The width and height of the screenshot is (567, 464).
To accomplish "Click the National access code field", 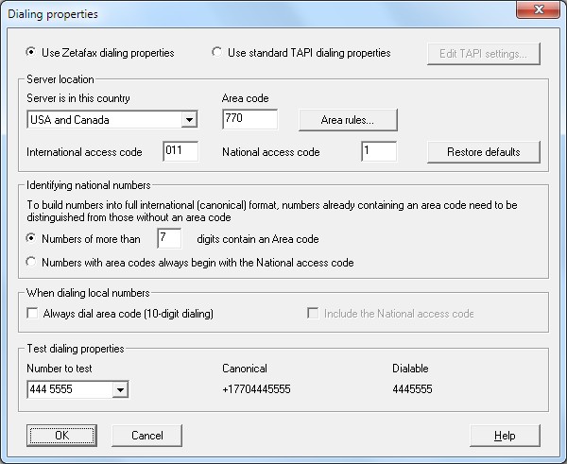I will coord(378,151).
